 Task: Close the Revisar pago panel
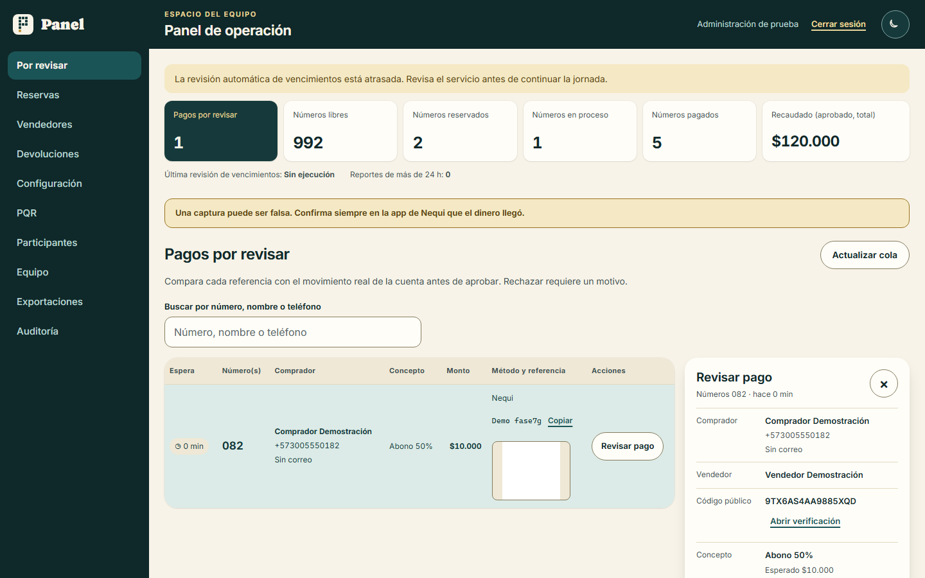pos(883,384)
